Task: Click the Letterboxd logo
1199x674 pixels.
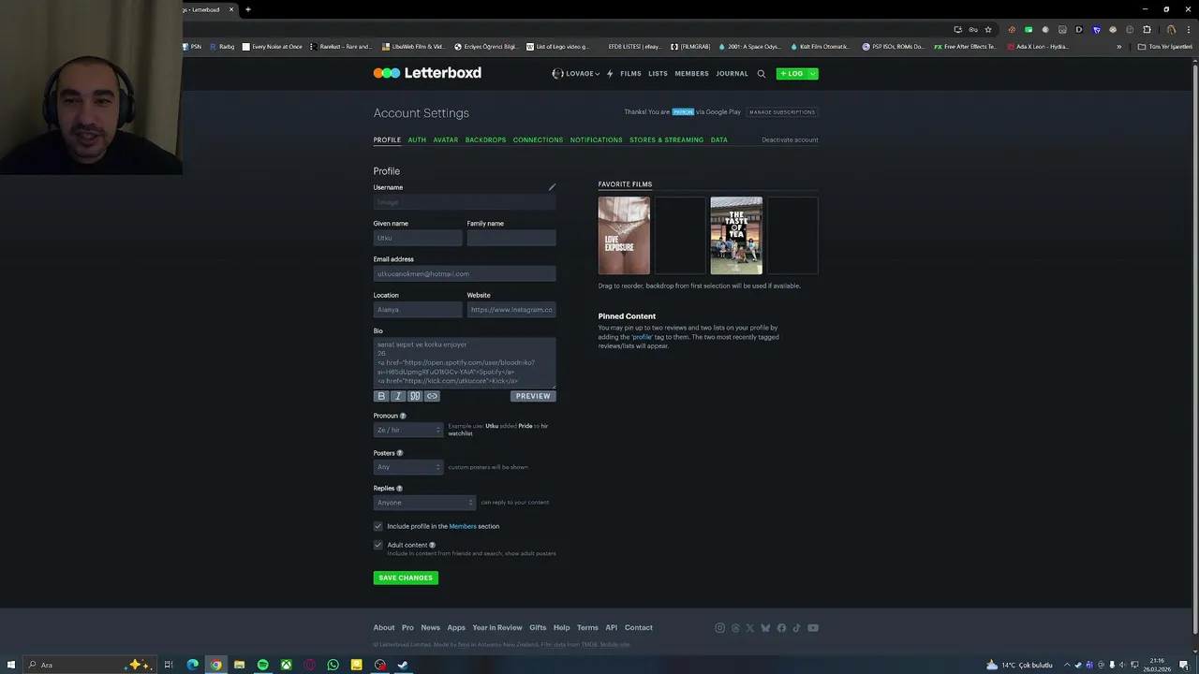Action: click(x=427, y=73)
